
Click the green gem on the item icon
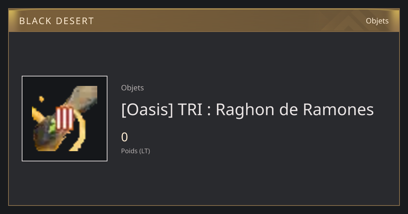coord(52,127)
